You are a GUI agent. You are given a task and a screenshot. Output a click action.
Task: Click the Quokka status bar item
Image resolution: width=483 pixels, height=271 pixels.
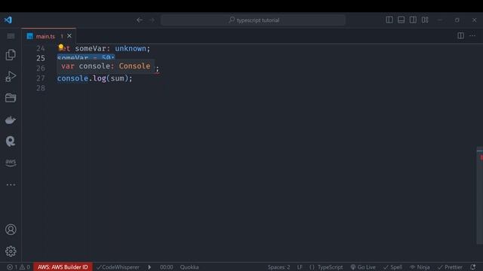point(189,267)
